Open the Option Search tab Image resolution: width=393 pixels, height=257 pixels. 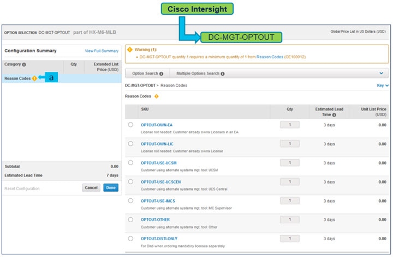click(147, 74)
